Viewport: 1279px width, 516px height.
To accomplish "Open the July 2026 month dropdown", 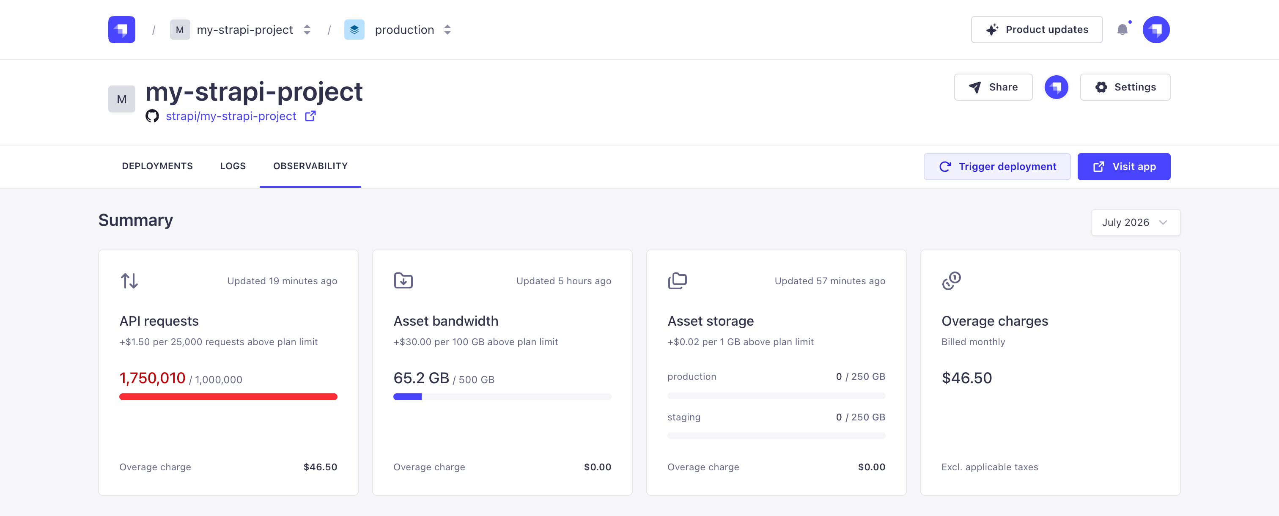I will [1136, 222].
